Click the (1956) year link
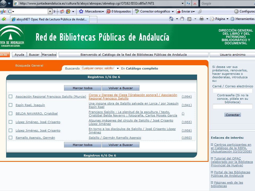Viewport: 255px width, 191px height. [187, 131]
